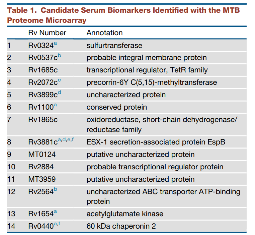The width and height of the screenshot is (255, 235).
Task: Select the MT0124 entry in row 9
Action: tap(42, 154)
